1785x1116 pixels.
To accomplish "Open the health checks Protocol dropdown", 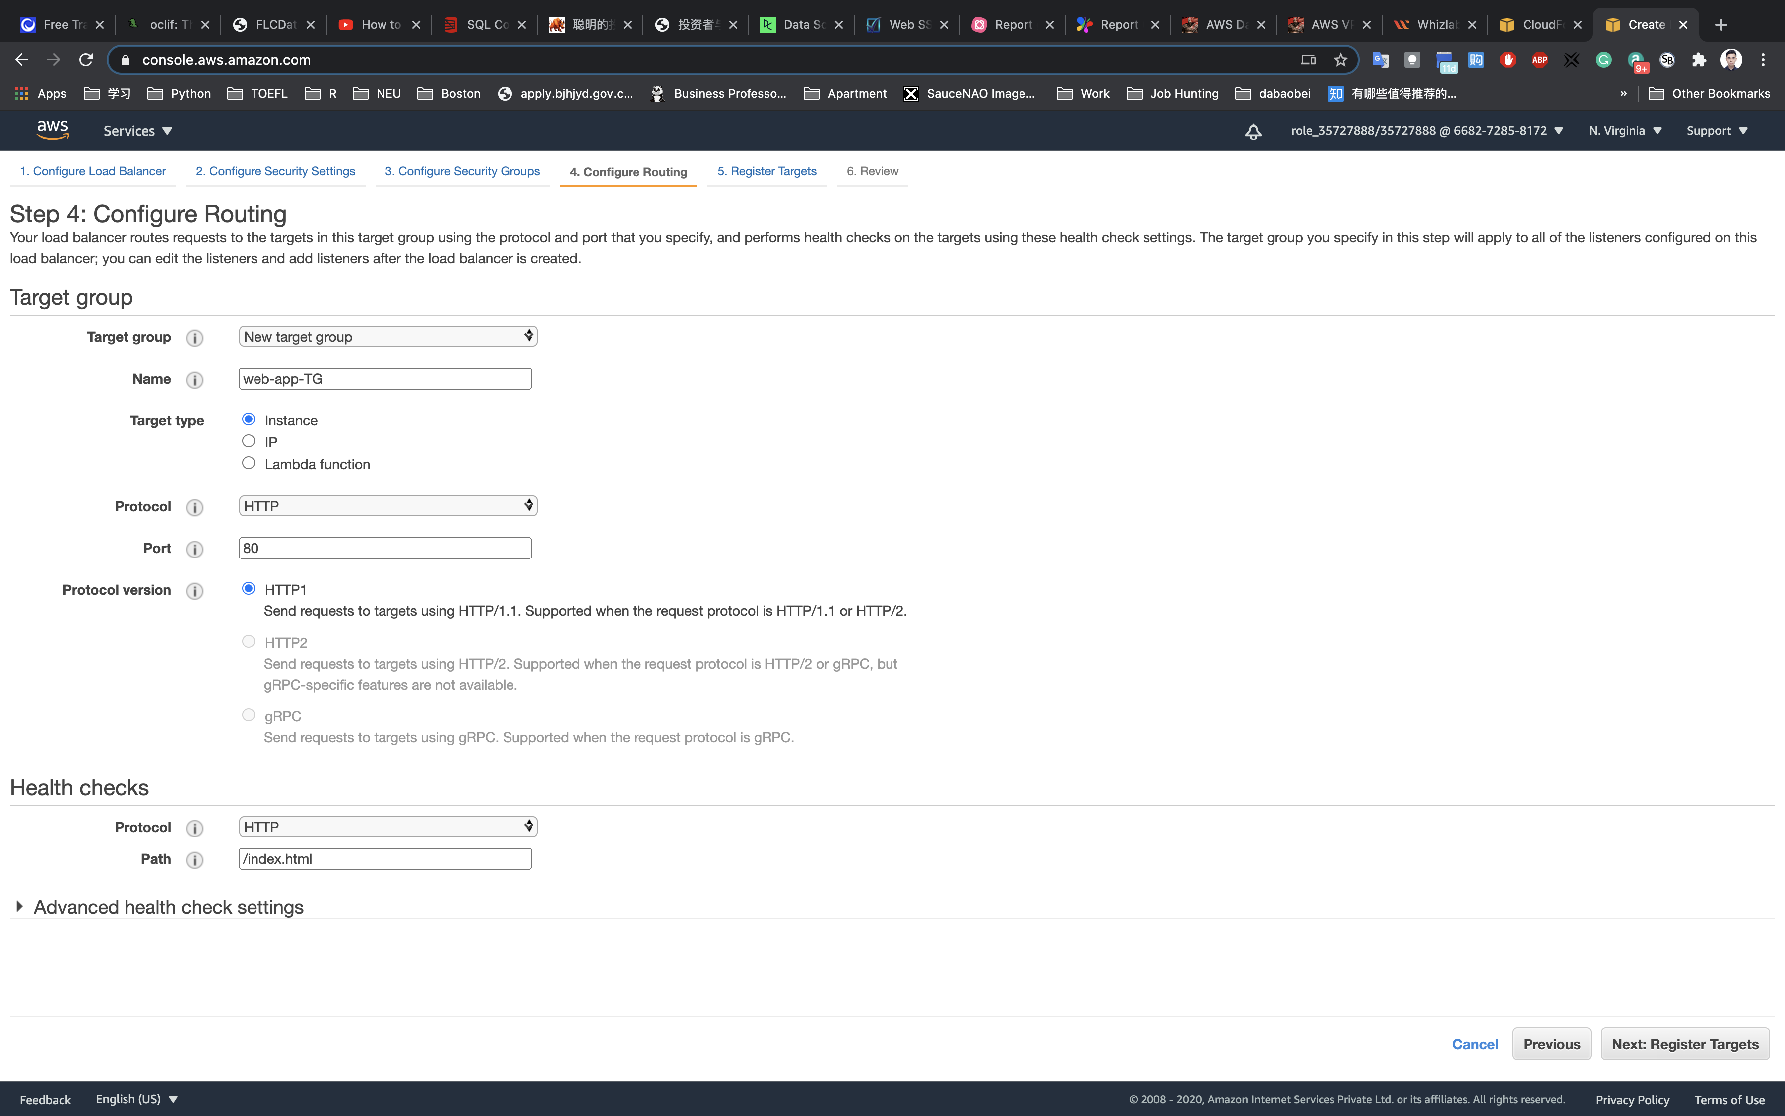I will [x=388, y=827].
